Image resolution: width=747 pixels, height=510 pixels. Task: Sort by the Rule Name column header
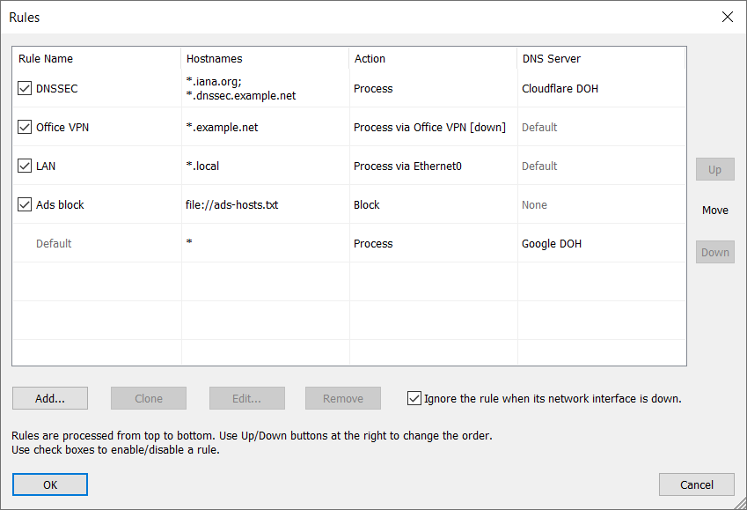point(97,59)
